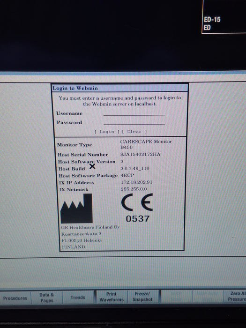
Task: Open the Trends view
Action: (78, 297)
